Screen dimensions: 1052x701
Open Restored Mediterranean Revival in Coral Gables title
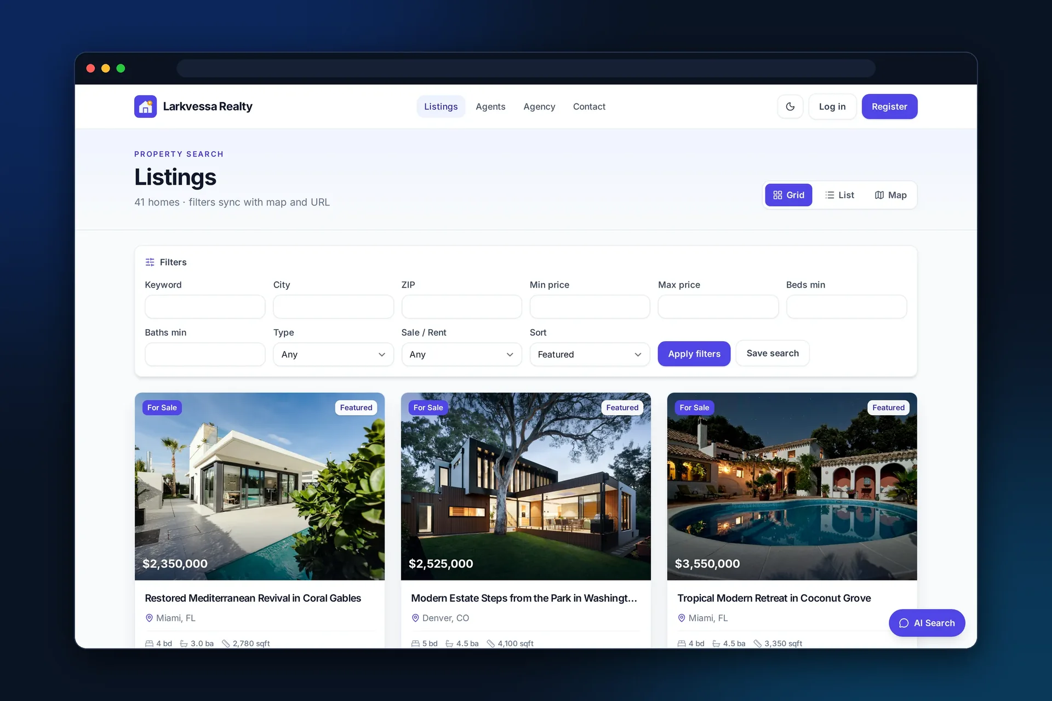253,598
